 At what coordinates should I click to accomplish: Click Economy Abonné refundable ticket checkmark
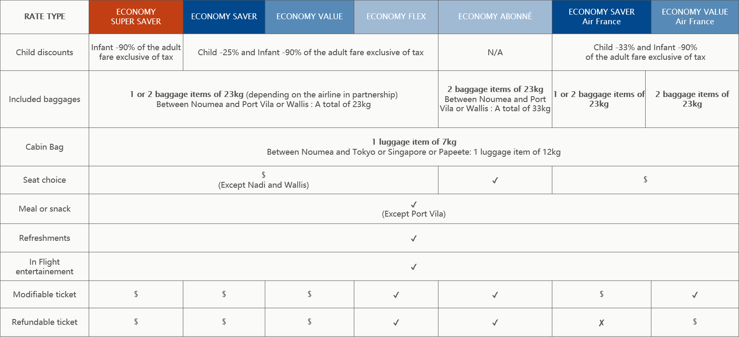pyautogui.click(x=495, y=322)
